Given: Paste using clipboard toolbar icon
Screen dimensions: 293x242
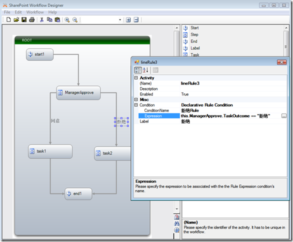Looking at the screenshot, I should coord(57,19).
